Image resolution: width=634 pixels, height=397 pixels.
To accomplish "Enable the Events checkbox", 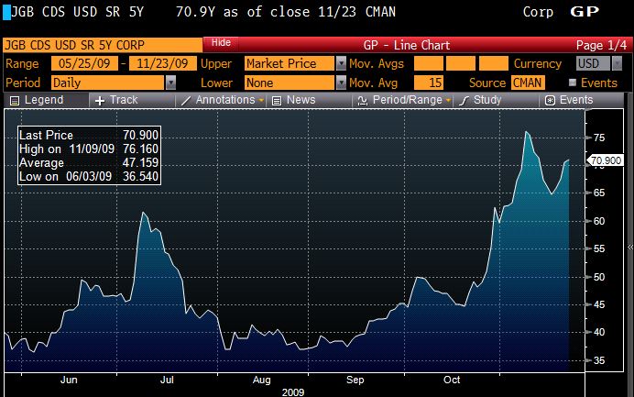I will (572, 83).
